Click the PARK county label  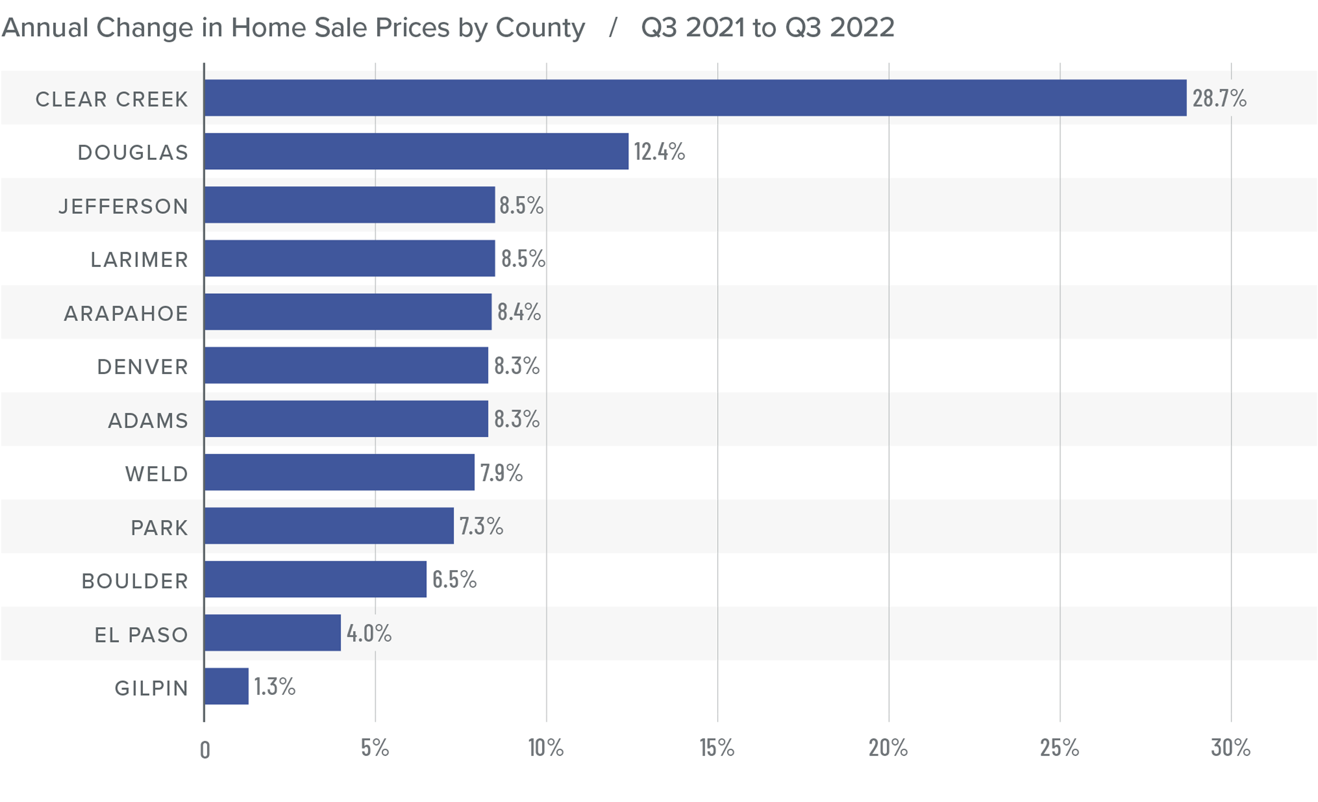[x=159, y=528]
